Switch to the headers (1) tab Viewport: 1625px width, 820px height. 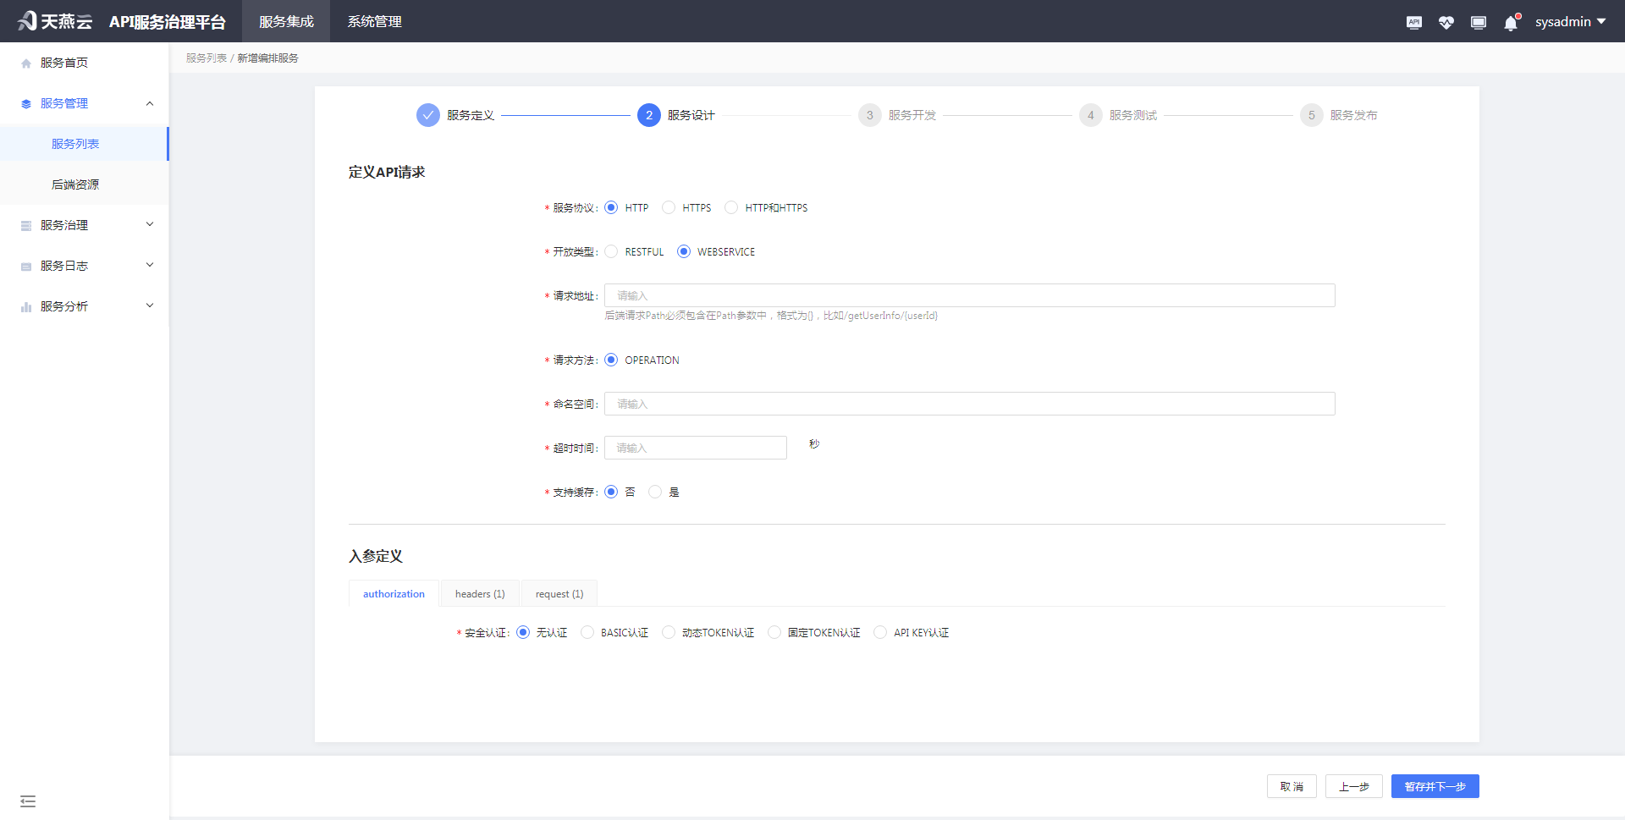pyautogui.click(x=479, y=593)
